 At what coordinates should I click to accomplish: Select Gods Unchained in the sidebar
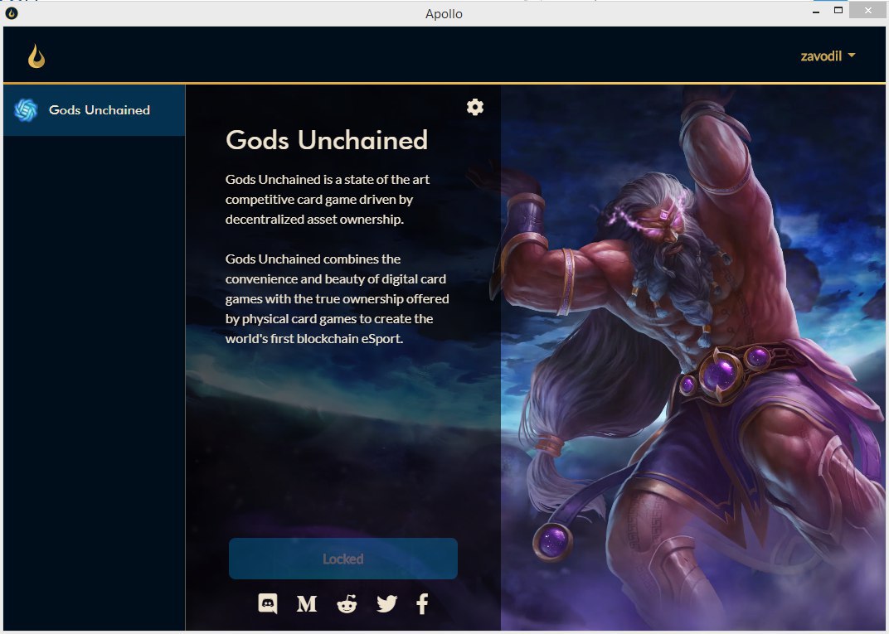point(94,110)
